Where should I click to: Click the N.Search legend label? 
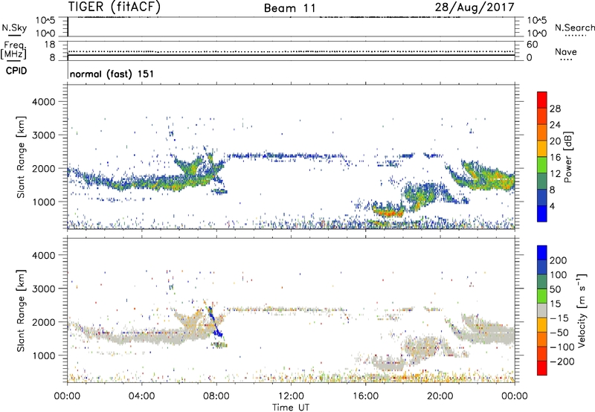[574, 28]
